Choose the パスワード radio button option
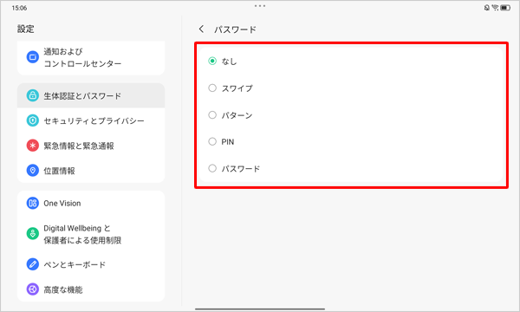The image size is (520, 312). click(212, 168)
